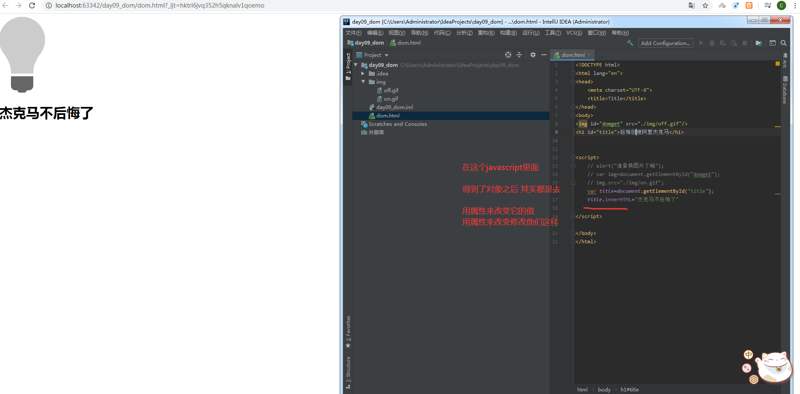The image size is (800, 394).
Task: Click the browser Back arrow
Action: pos(5,5)
